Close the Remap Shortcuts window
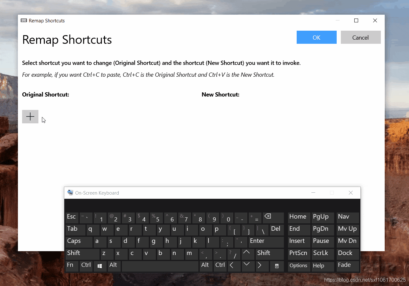This screenshot has height=286, width=409. 375,20
